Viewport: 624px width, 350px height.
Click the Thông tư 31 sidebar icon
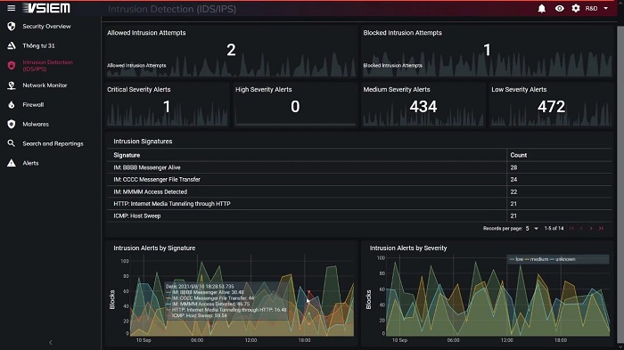(12, 45)
